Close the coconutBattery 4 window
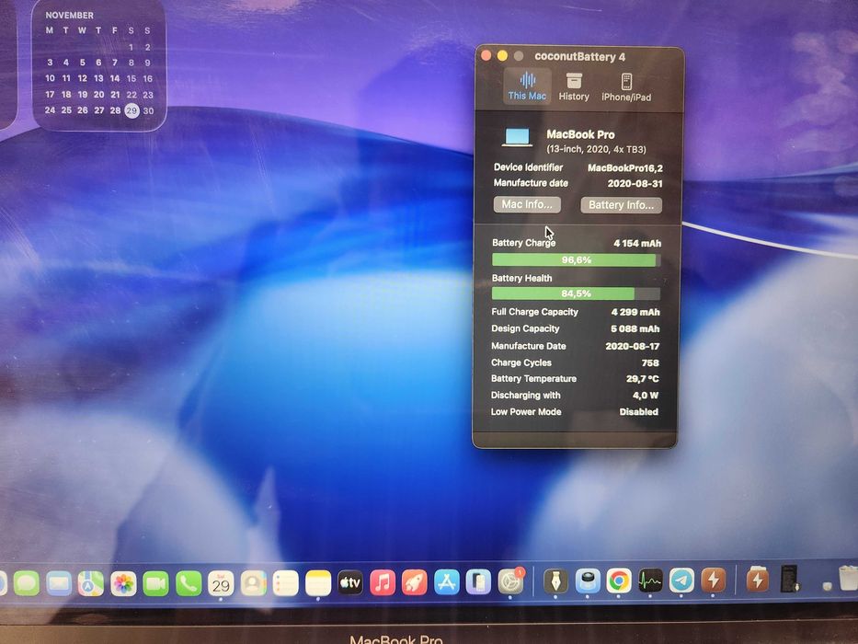858x644 pixels. pyautogui.click(x=486, y=55)
